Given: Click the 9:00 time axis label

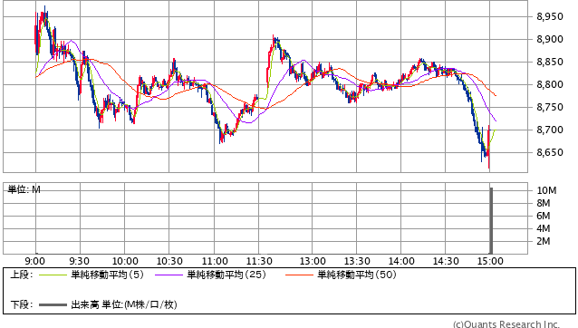Looking at the screenshot, I should click(35, 261).
